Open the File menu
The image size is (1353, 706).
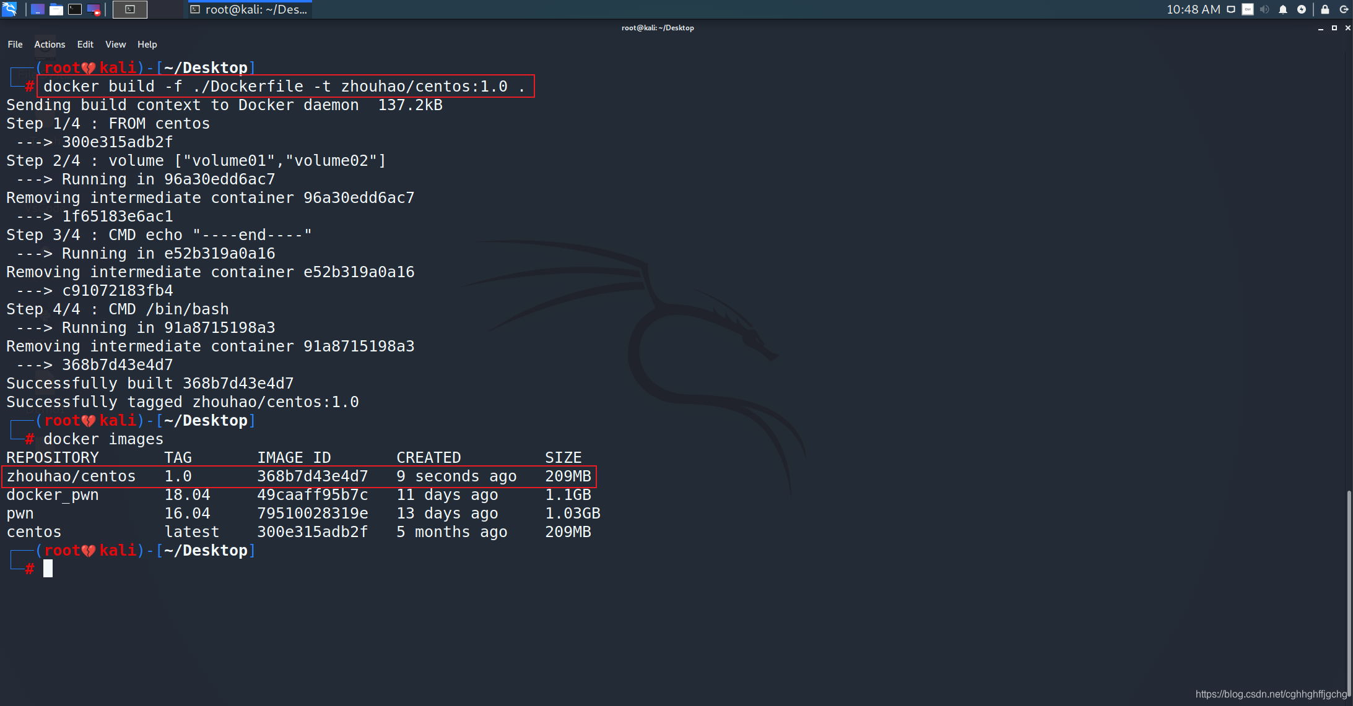coord(15,45)
